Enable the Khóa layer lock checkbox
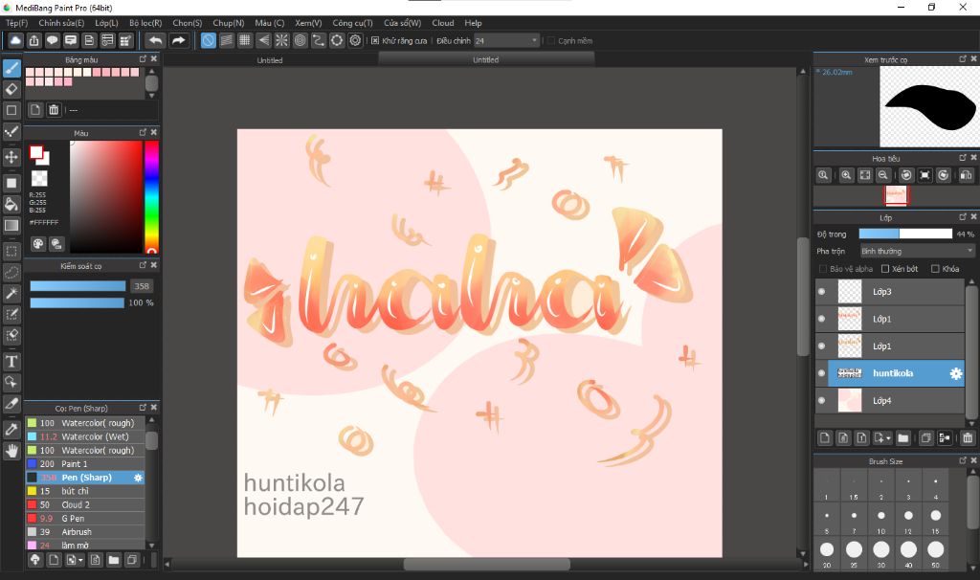The image size is (980, 580). tap(935, 269)
